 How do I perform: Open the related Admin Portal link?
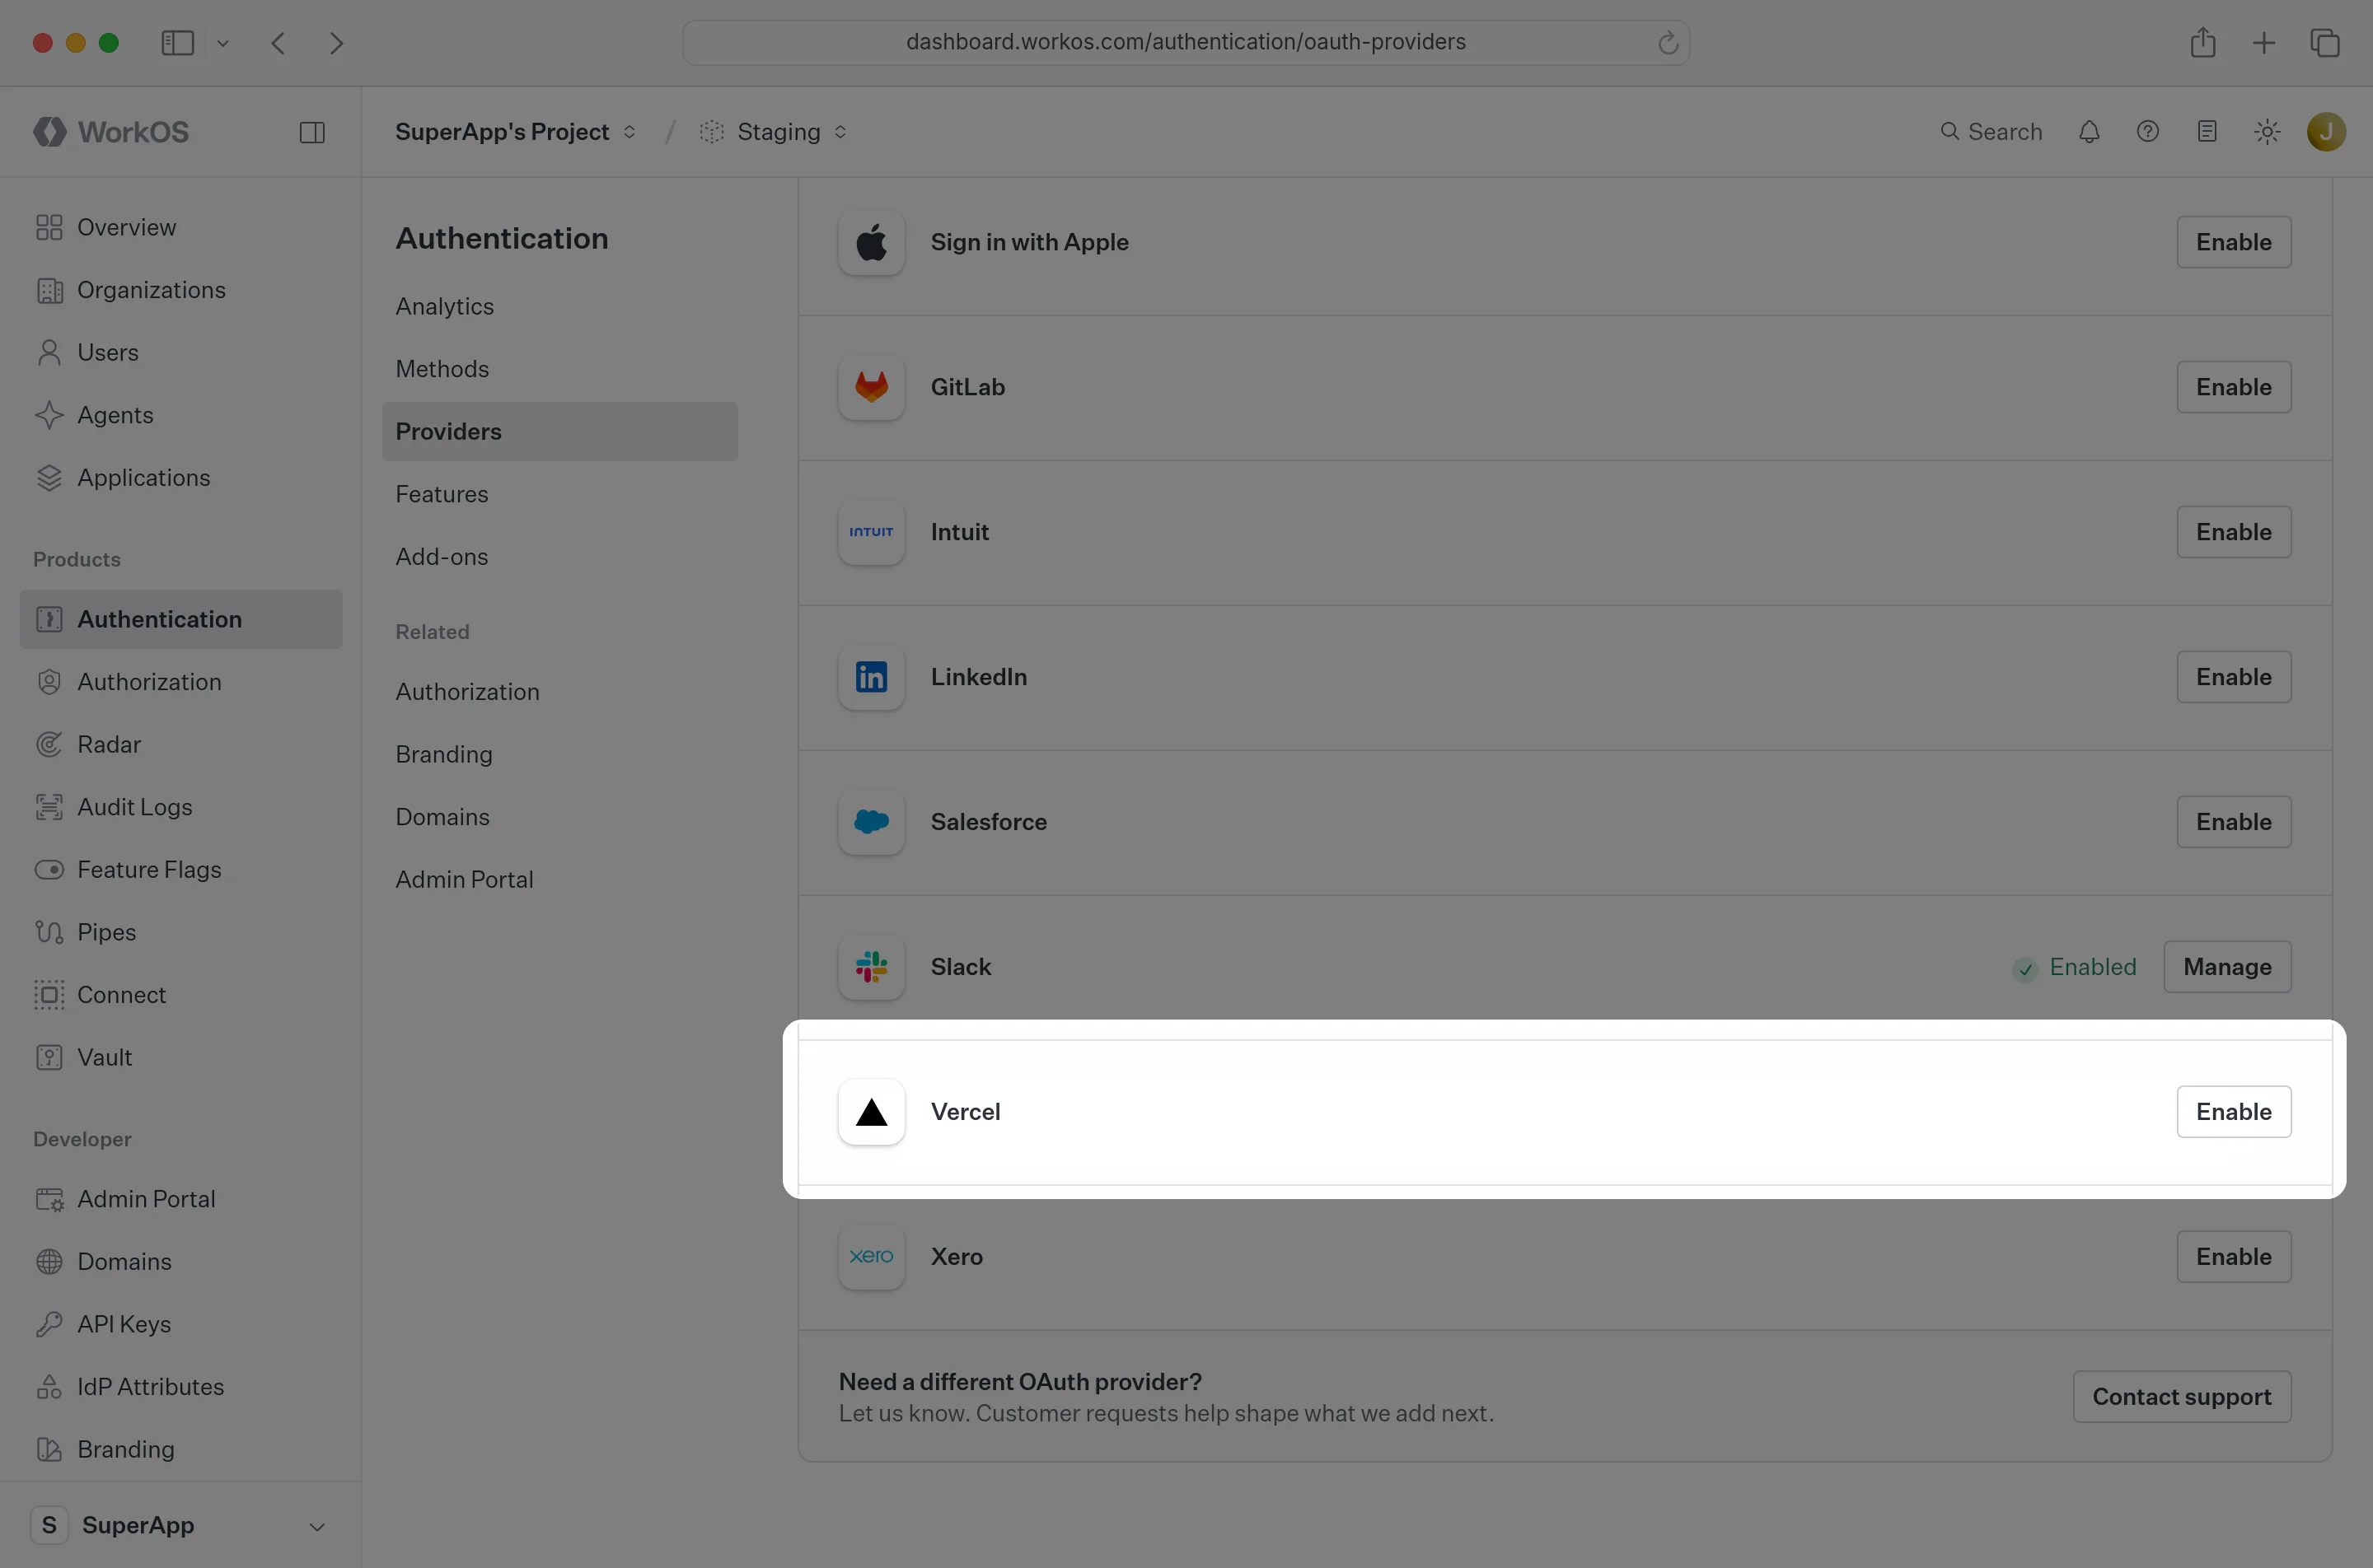pyautogui.click(x=560, y=880)
